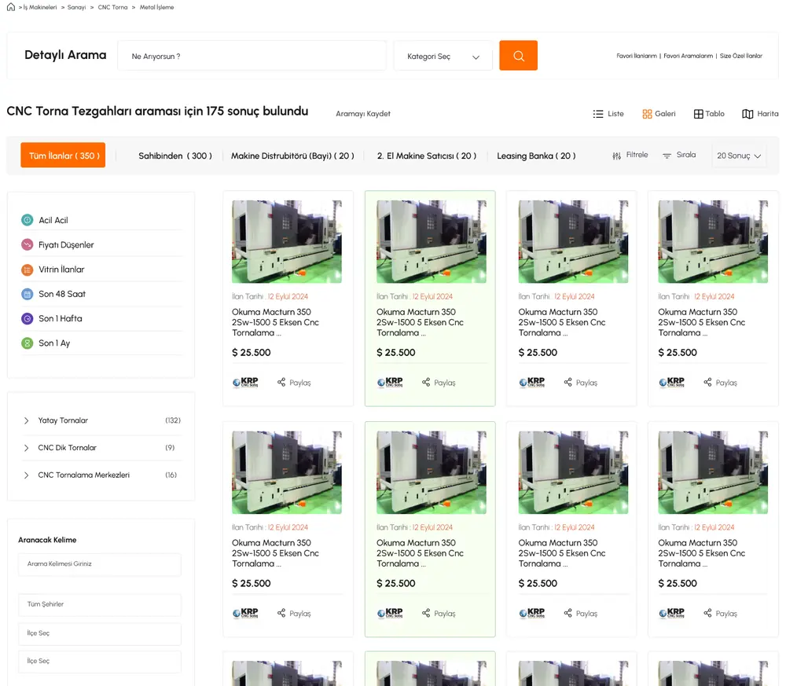Screen dimensions: 786x686
Task: Click title of third top-row Okuma listing
Action: pos(562,322)
